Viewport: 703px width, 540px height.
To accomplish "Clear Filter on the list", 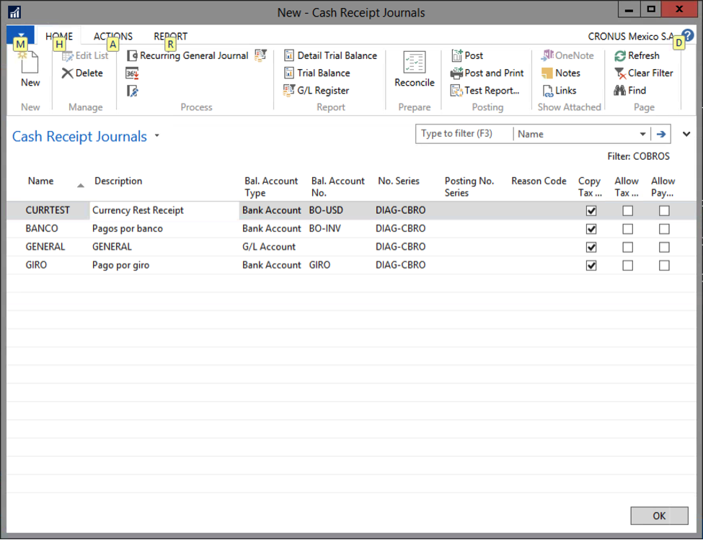I will (643, 73).
